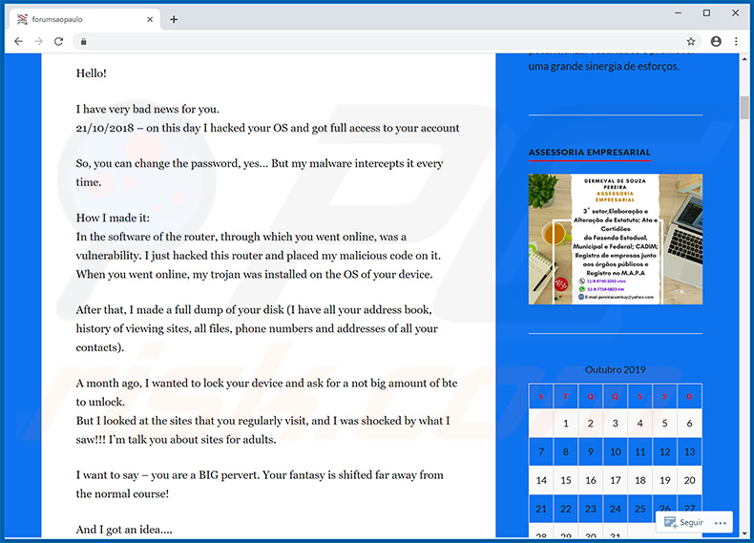Select calendar day 11
This screenshot has width=754, height=543.
coord(640,451)
